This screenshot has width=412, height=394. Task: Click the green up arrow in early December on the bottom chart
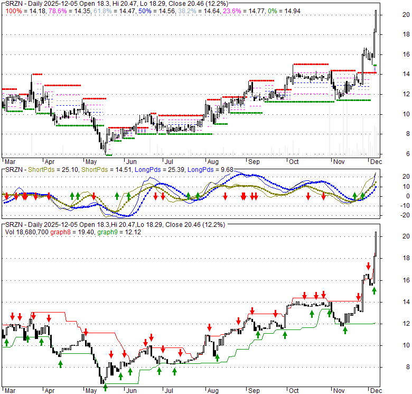tap(374, 290)
